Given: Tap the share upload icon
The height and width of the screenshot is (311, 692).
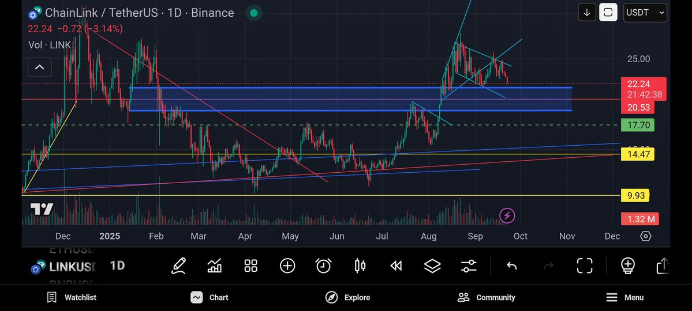Looking at the screenshot, I should click(663, 266).
